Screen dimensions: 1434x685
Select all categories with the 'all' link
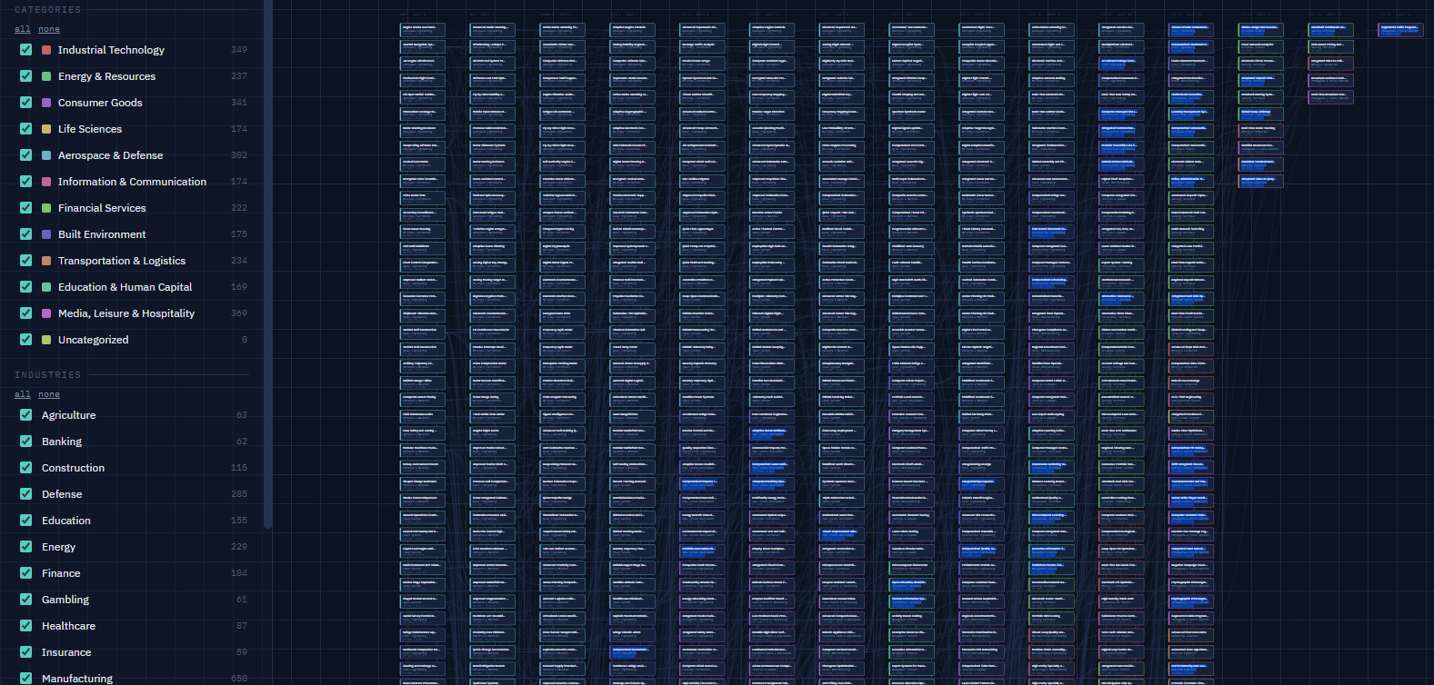point(23,29)
